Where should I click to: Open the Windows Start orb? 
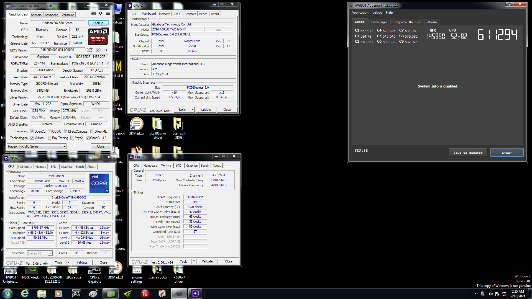click(x=7, y=293)
